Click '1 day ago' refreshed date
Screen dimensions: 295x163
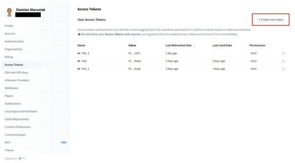tap(171, 53)
